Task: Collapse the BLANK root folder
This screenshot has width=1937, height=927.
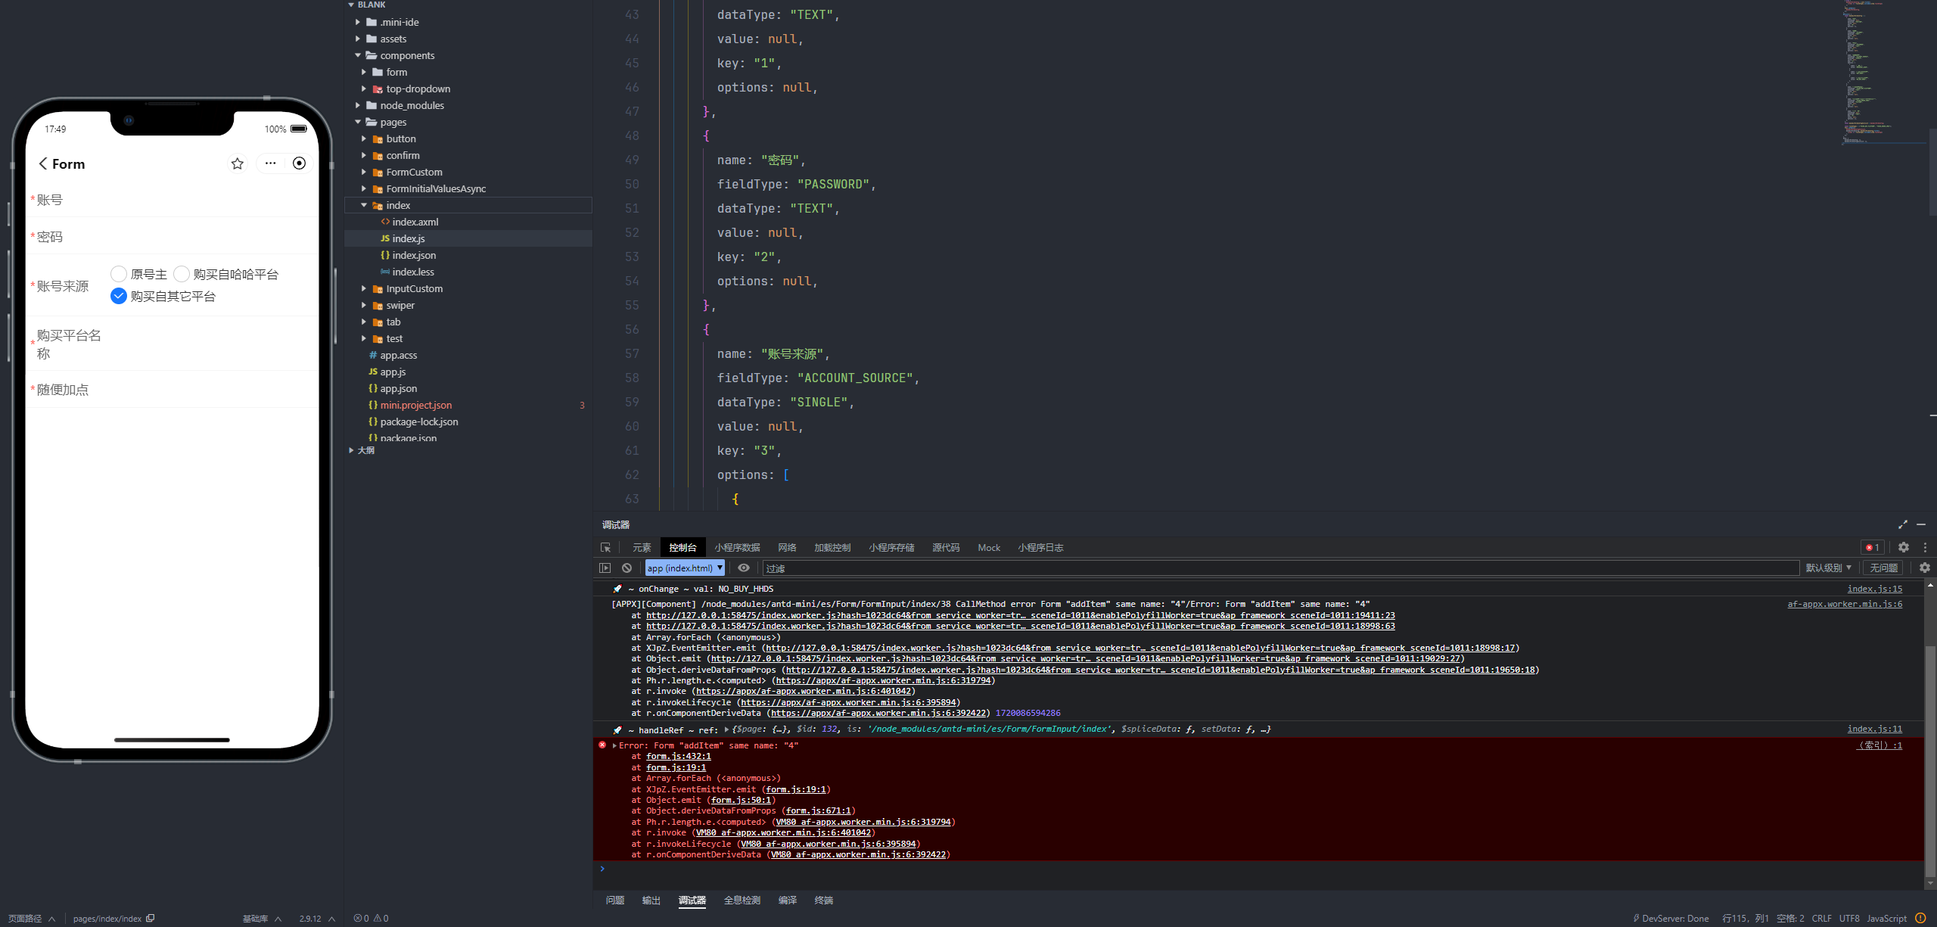Action: (x=351, y=5)
